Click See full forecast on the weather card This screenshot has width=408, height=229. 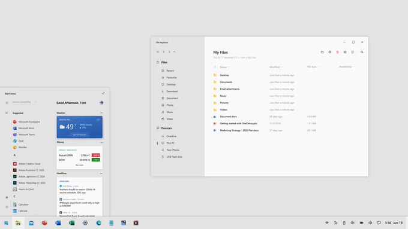tap(79, 135)
